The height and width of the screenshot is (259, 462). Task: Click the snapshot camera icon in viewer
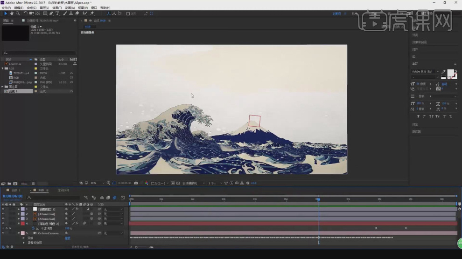[136, 183]
